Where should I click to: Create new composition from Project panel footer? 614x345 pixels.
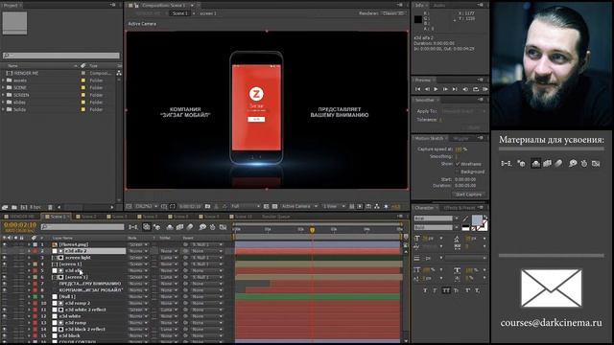click(24, 207)
